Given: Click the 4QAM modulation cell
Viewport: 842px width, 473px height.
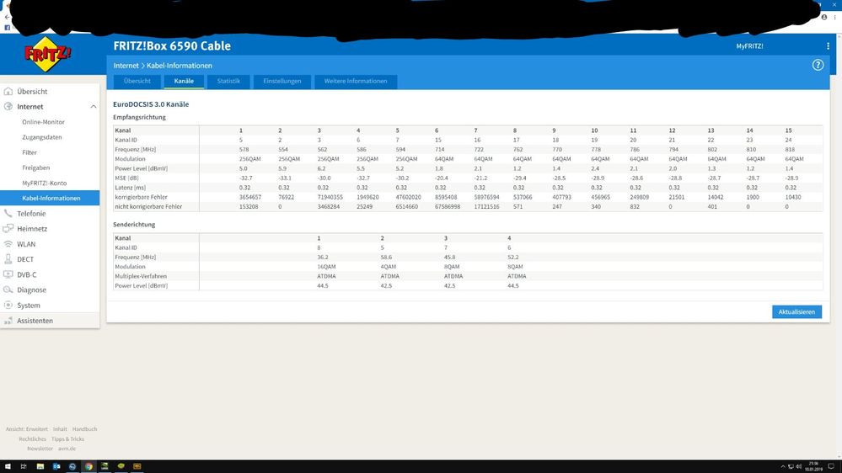Looking at the screenshot, I should (x=389, y=267).
